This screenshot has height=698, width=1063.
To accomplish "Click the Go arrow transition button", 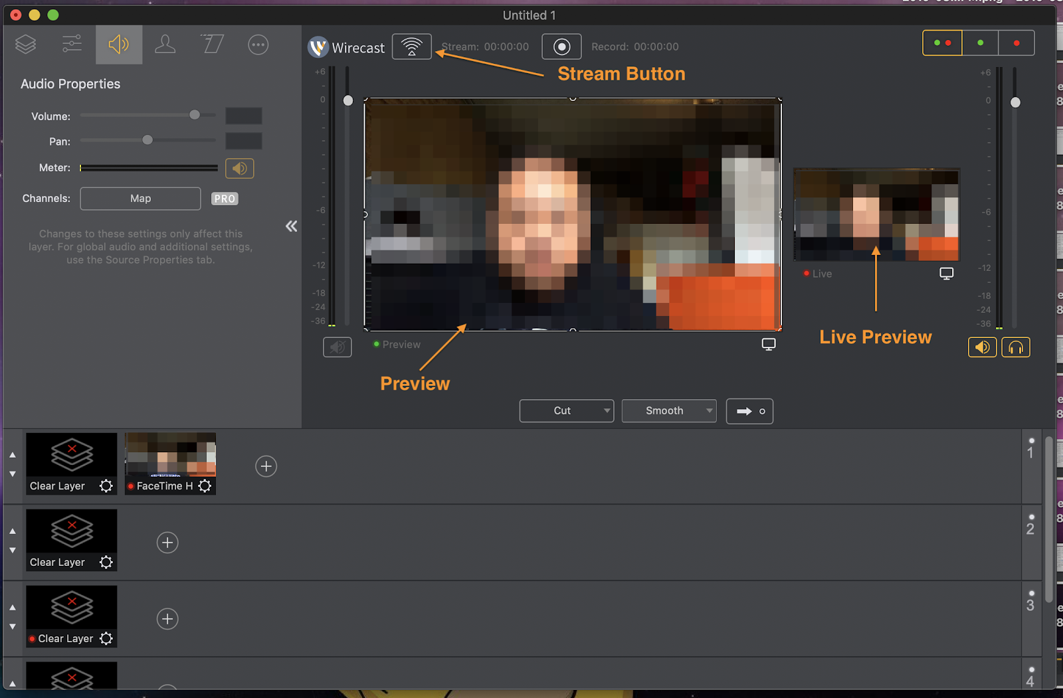I will (x=749, y=411).
